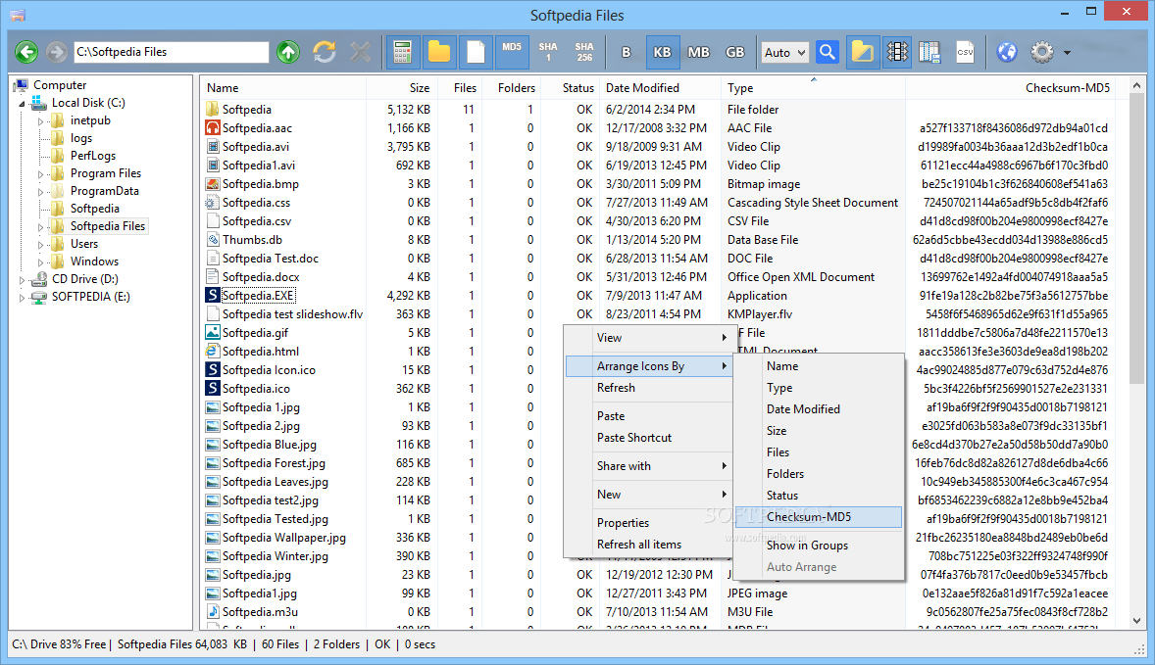Arrange icons by Date Modified
Image resolution: width=1155 pixels, height=665 pixels.
pyautogui.click(x=819, y=409)
